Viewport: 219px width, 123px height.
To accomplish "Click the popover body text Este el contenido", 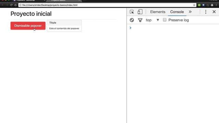I will (64, 28).
